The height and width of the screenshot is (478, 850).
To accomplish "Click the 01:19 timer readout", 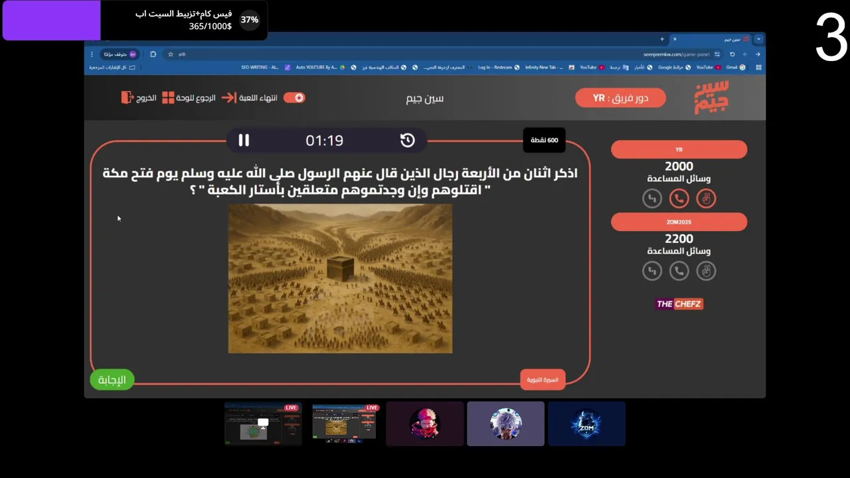I will click(x=324, y=140).
